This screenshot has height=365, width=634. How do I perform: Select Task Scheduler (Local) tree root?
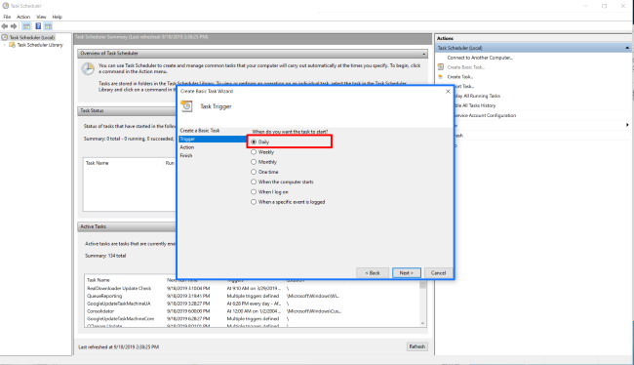[32, 37]
